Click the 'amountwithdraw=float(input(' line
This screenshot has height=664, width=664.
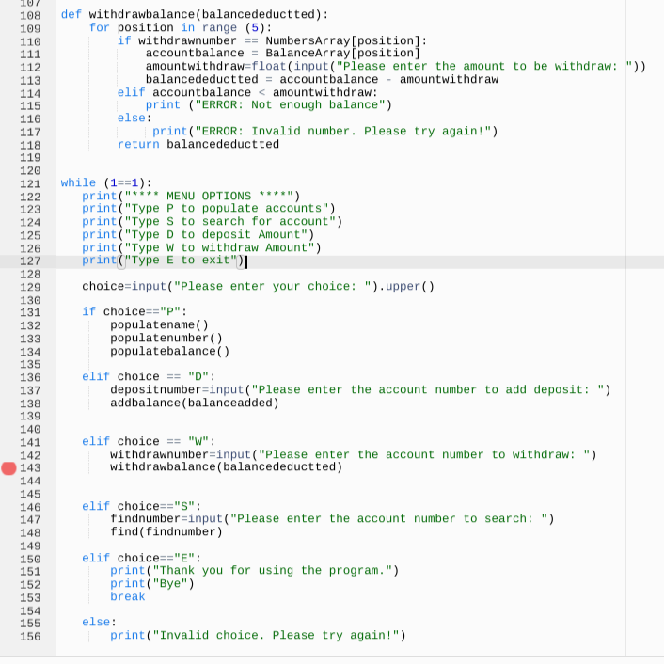396,66
